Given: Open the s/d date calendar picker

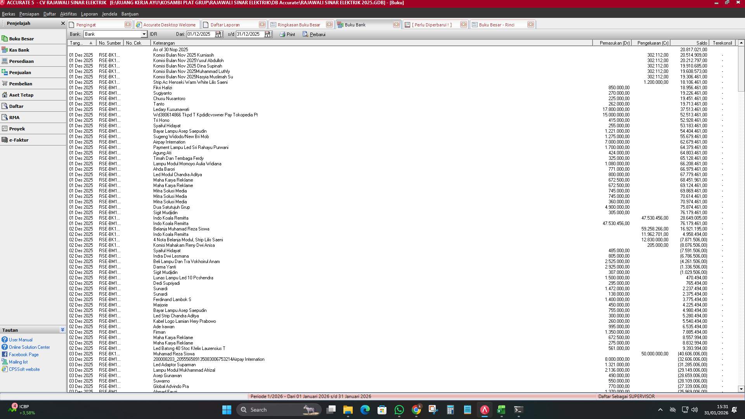Looking at the screenshot, I should 268,34.
